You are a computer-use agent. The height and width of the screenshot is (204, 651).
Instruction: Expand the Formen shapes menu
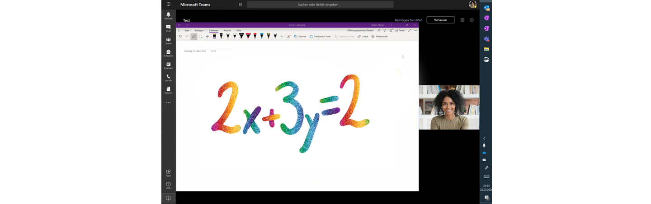[300, 37]
